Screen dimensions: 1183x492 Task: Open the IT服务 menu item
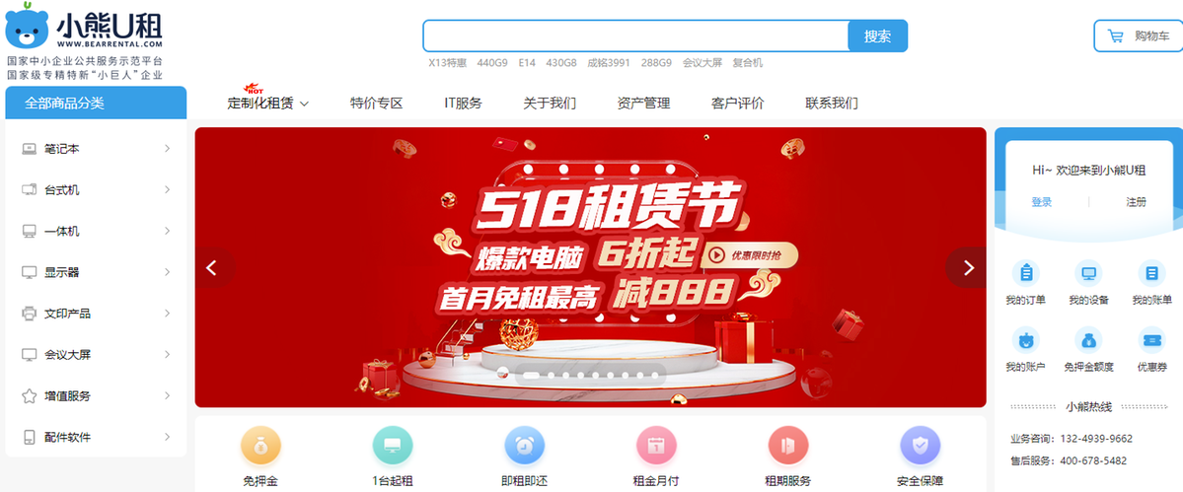(x=464, y=104)
